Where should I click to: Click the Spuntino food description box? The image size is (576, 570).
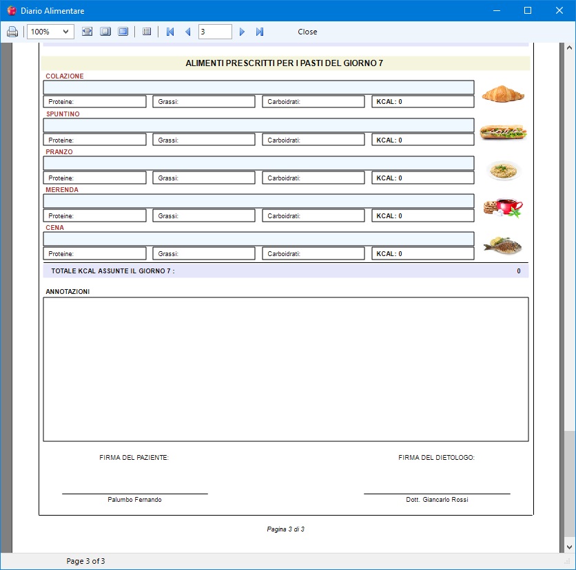(258, 125)
